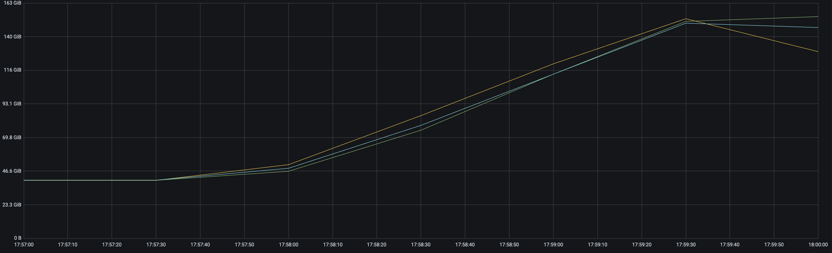Click the blue line's endpoint at 18:00:00

coord(818,28)
